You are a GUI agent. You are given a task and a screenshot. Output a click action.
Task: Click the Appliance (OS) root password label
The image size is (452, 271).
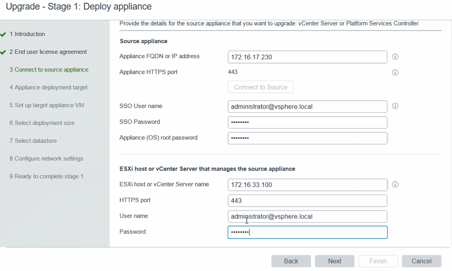(x=158, y=138)
